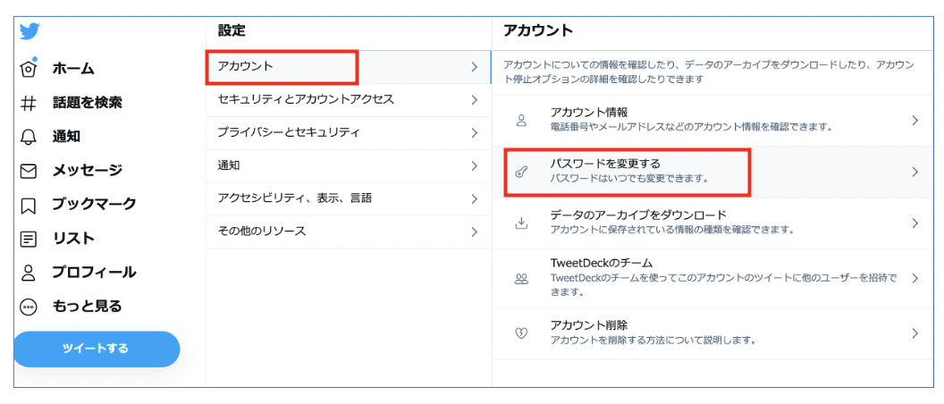This screenshot has width=944, height=404.
Task: Select the プロフィール person icon
Action: click(x=29, y=274)
